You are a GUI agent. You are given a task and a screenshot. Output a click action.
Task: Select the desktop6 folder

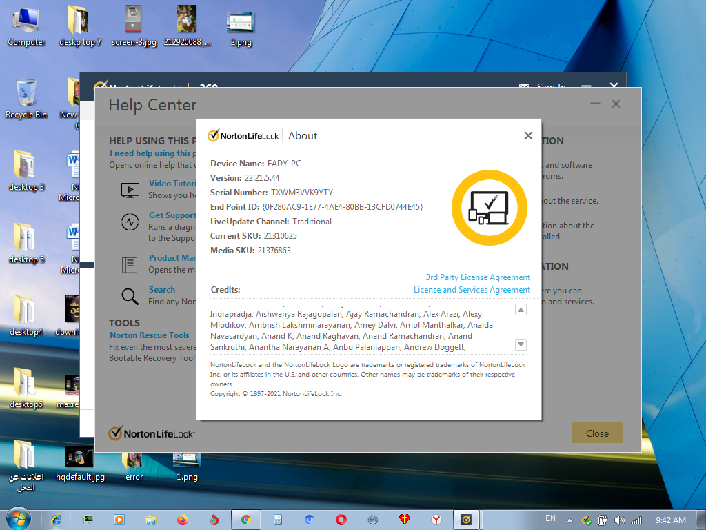click(x=26, y=389)
